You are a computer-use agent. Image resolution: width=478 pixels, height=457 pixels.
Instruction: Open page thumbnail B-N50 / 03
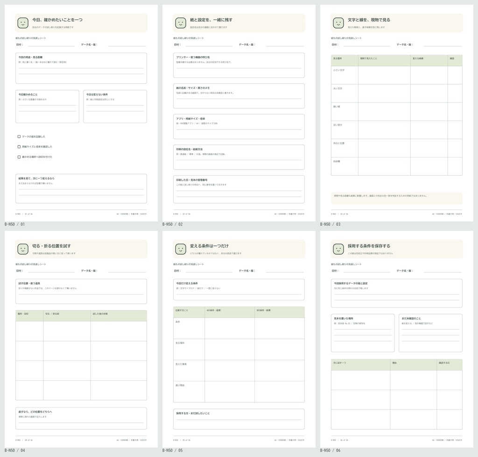(x=397, y=113)
